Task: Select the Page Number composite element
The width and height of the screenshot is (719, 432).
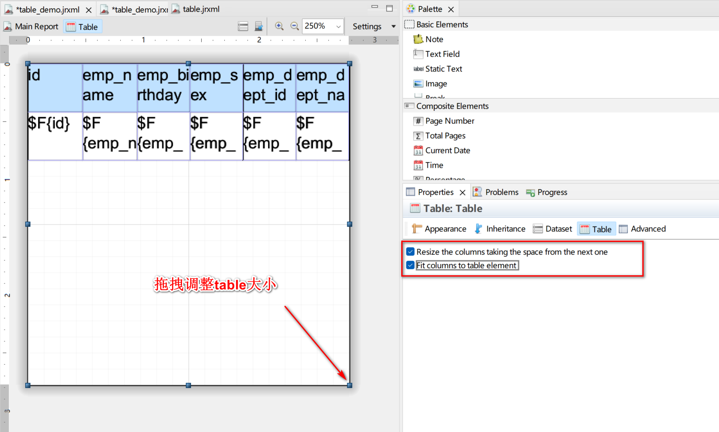Action: point(450,121)
